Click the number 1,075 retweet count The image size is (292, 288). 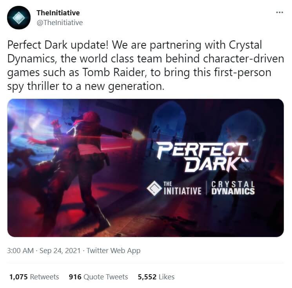[18, 277]
